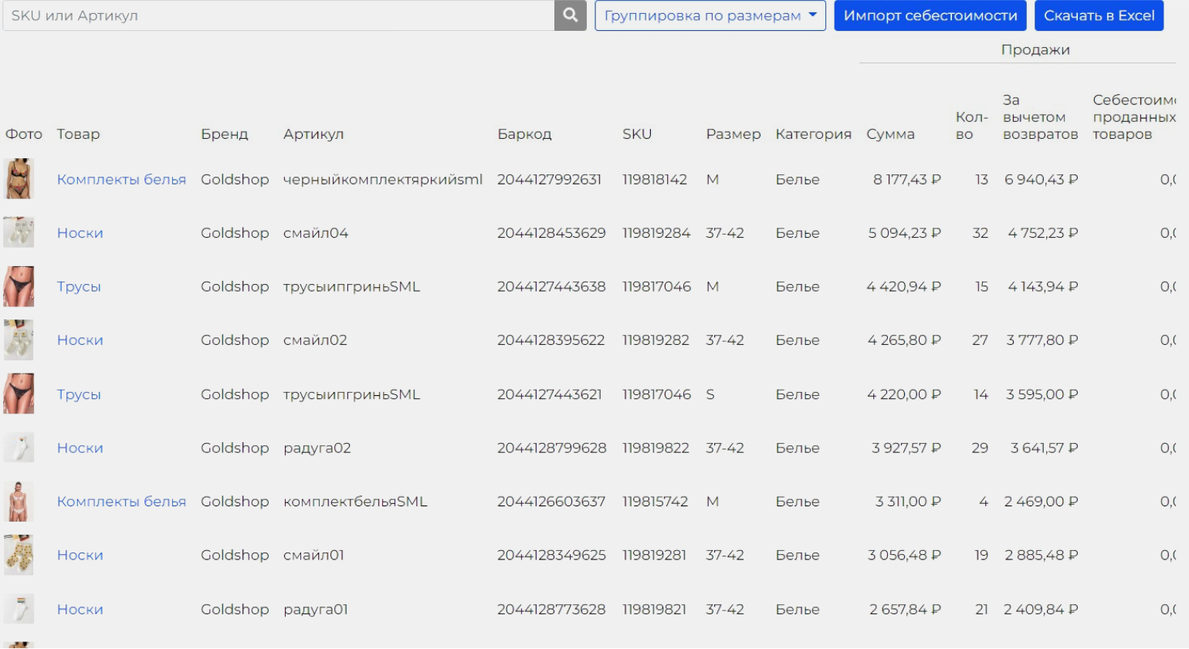This screenshot has height=649, width=1189.
Task: Open Носки link for article смайл02
Action: coord(80,340)
